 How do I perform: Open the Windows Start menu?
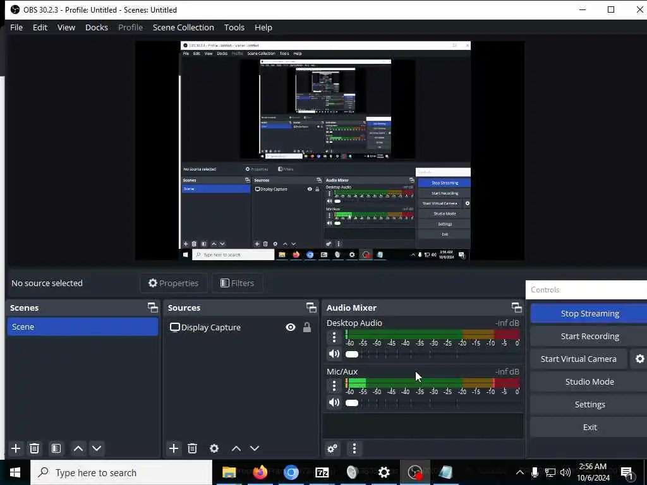tap(15, 472)
